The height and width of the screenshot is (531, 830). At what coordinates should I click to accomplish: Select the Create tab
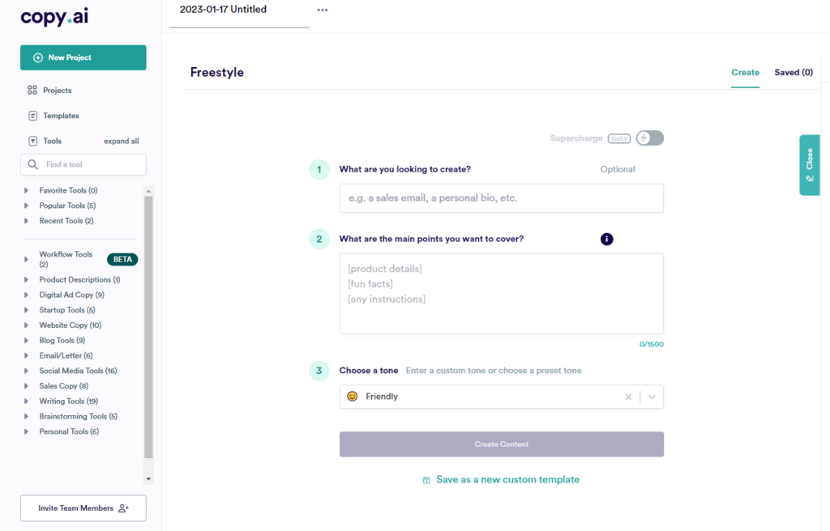tap(745, 73)
